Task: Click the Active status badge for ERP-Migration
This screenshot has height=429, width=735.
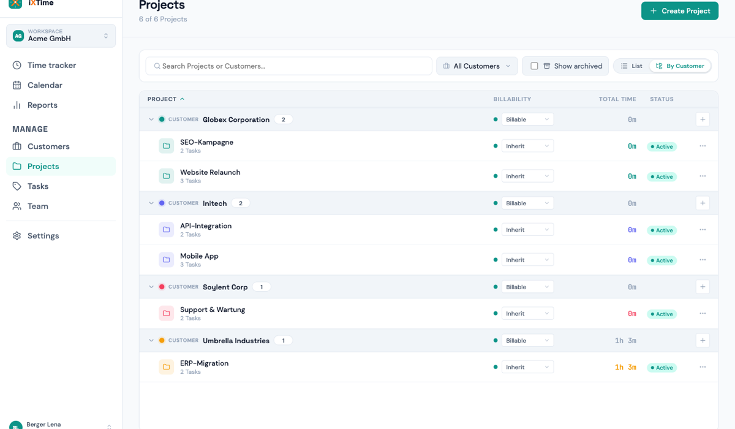Action: click(662, 368)
